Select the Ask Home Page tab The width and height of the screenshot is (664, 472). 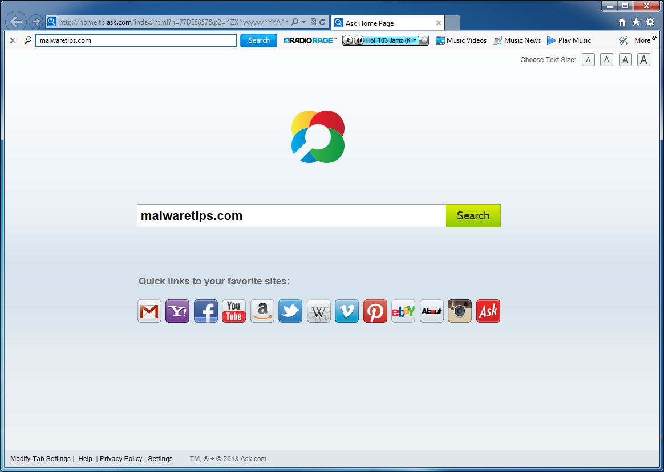(x=387, y=23)
